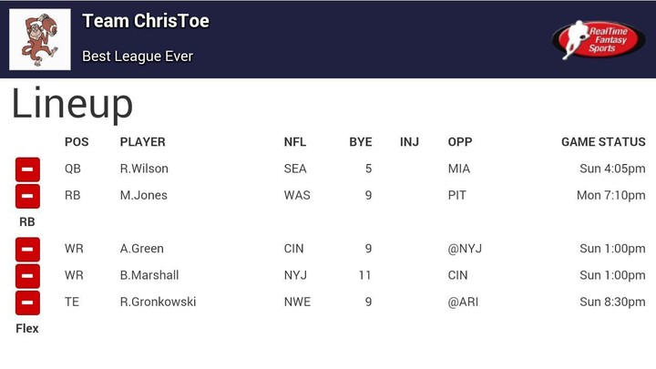
Task: Select the Best League Ever league name
Action: (138, 56)
